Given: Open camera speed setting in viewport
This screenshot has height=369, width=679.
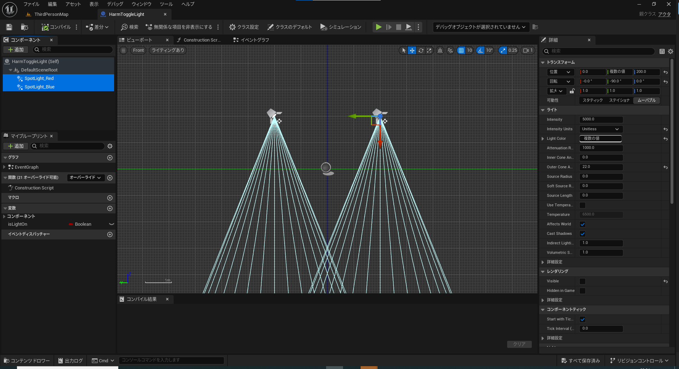Looking at the screenshot, I should pos(528,50).
